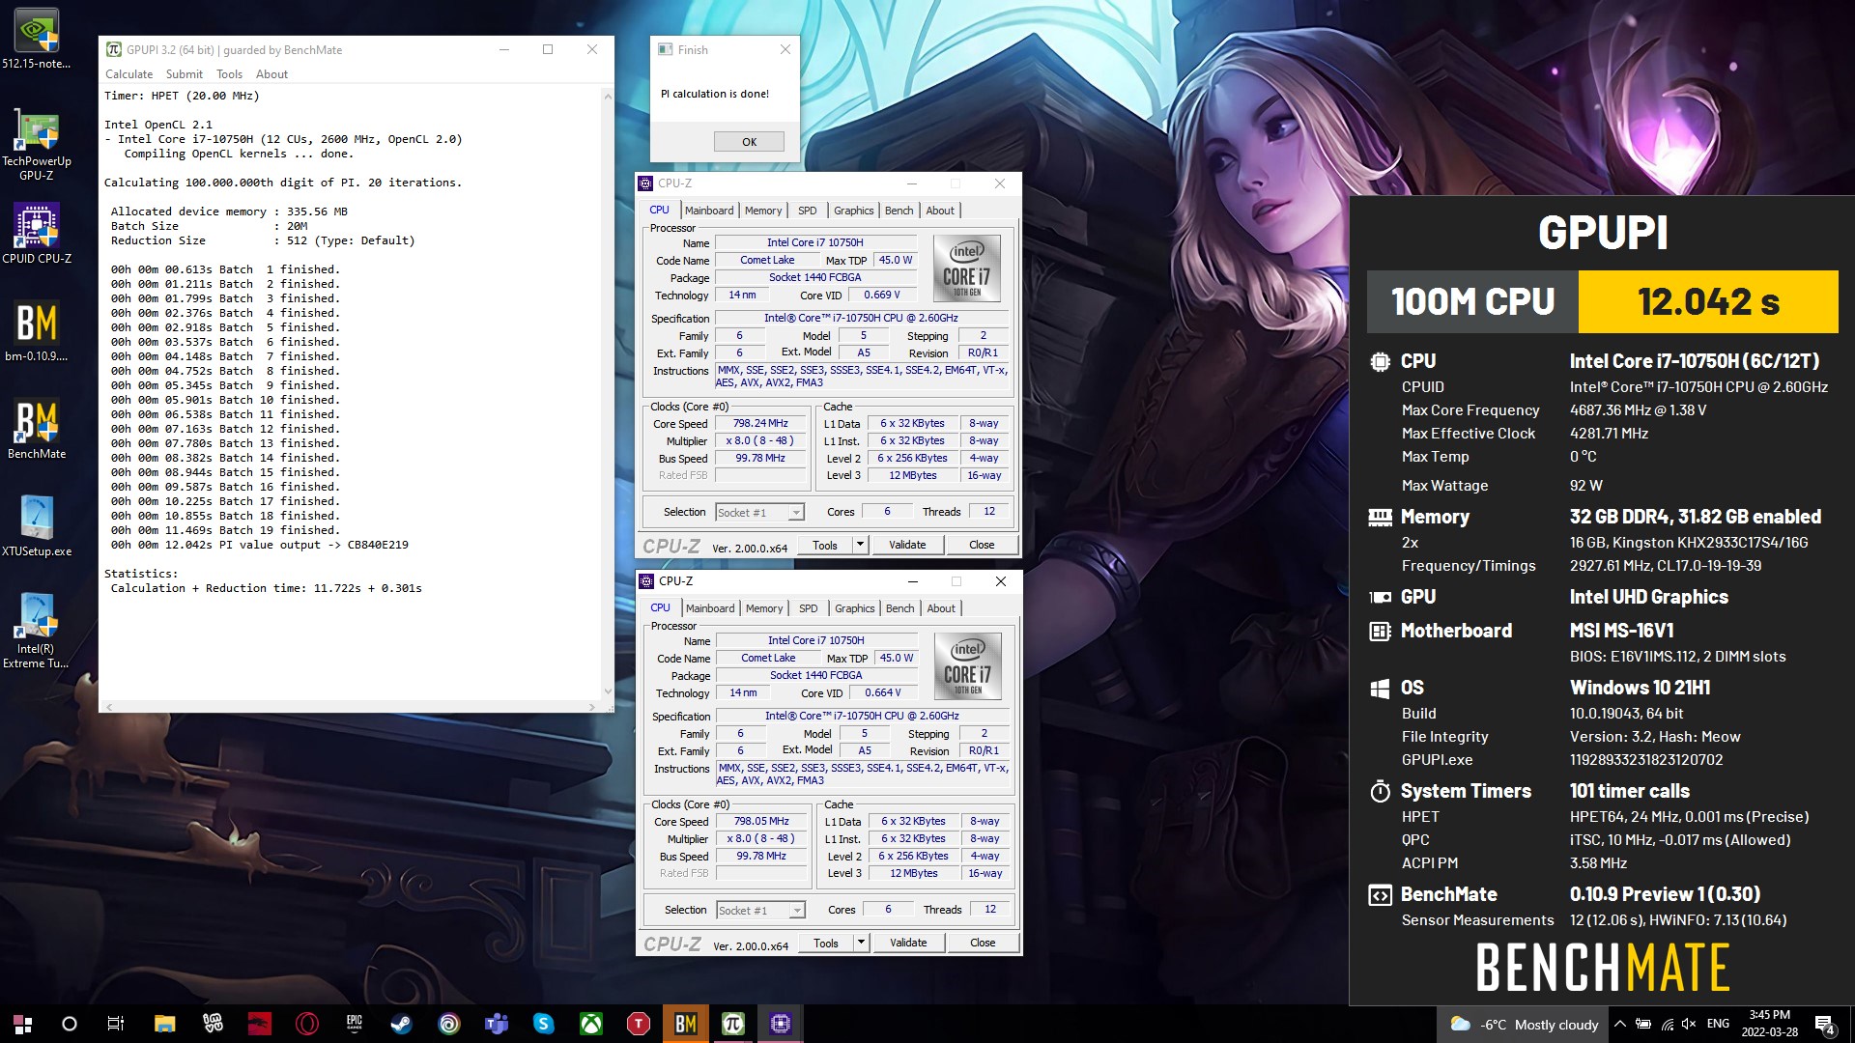Open the Windows Start menu

[x=22, y=1024]
